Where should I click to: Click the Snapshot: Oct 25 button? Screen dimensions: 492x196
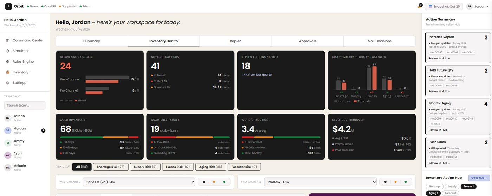point(444,6)
